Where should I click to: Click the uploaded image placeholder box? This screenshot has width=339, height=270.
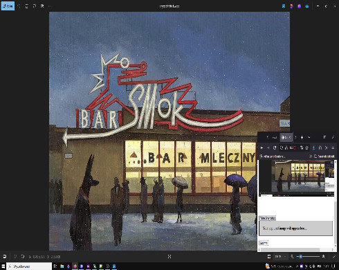(296, 228)
